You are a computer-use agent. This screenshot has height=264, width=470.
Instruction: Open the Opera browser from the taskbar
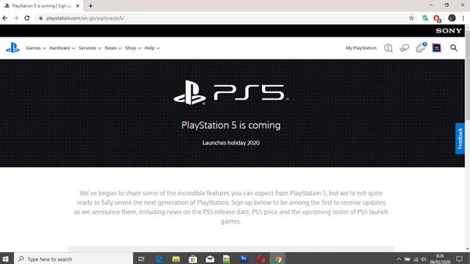pos(261,259)
